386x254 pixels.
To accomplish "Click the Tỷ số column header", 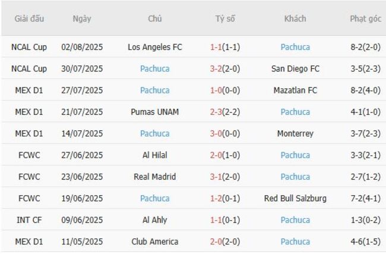I will click(x=225, y=19).
